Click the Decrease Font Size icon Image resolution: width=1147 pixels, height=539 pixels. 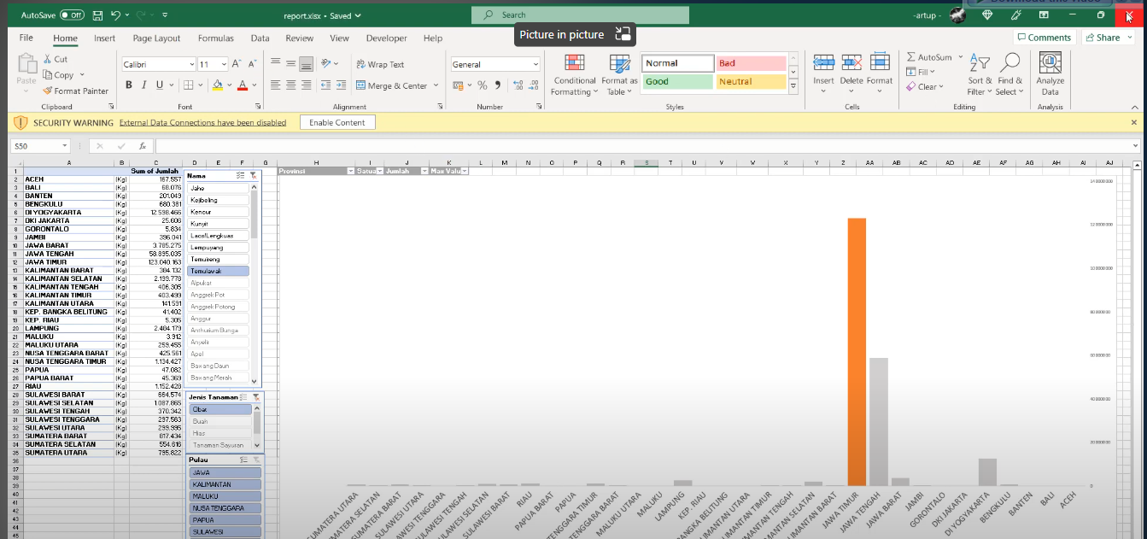pyautogui.click(x=252, y=64)
